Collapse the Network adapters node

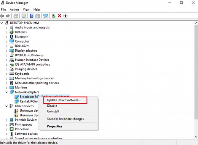(6, 92)
